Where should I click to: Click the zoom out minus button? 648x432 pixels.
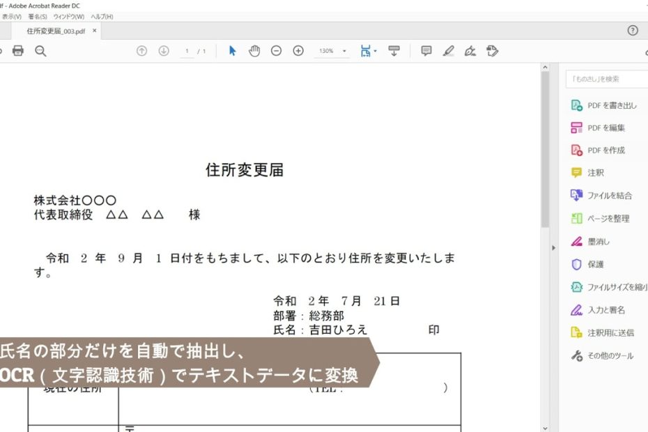pyautogui.click(x=276, y=51)
